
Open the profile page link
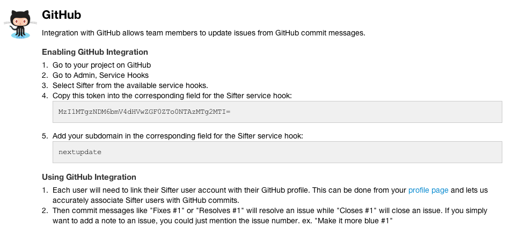pyautogui.click(x=428, y=191)
